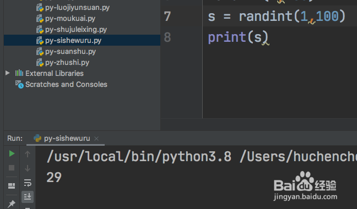Toggle soft-wrap in the Run console
357x209 pixels.
point(28,183)
